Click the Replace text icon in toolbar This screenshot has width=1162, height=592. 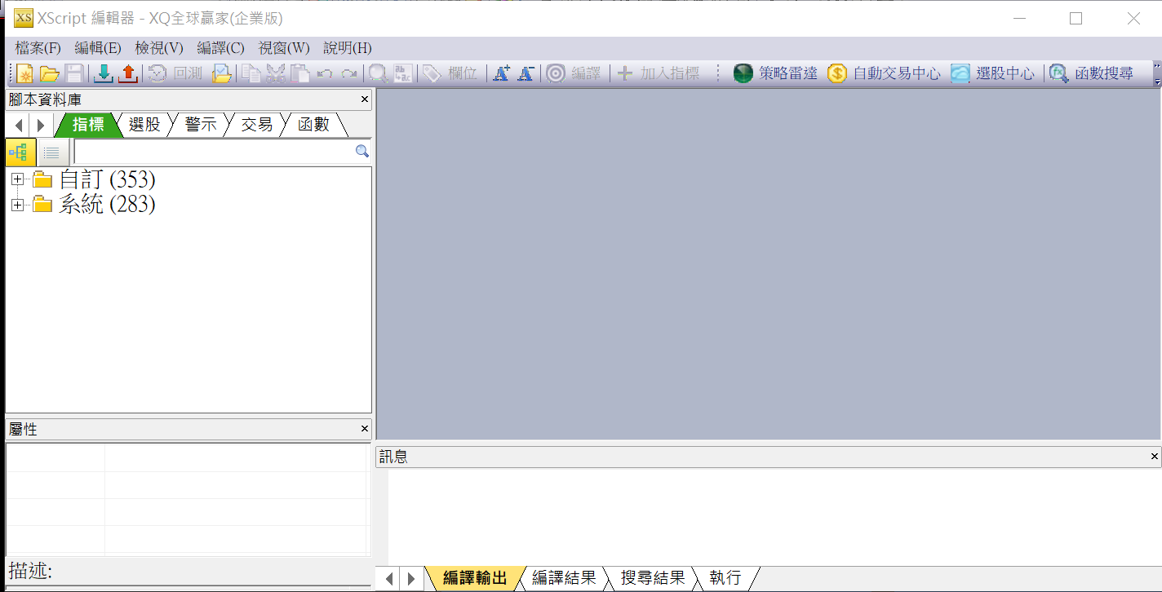pos(403,73)
